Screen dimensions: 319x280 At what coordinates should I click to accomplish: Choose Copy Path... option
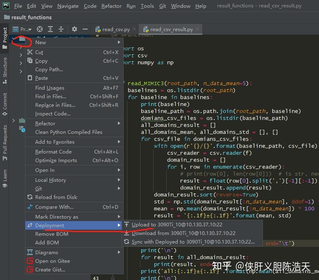click(x=74, y=69)
